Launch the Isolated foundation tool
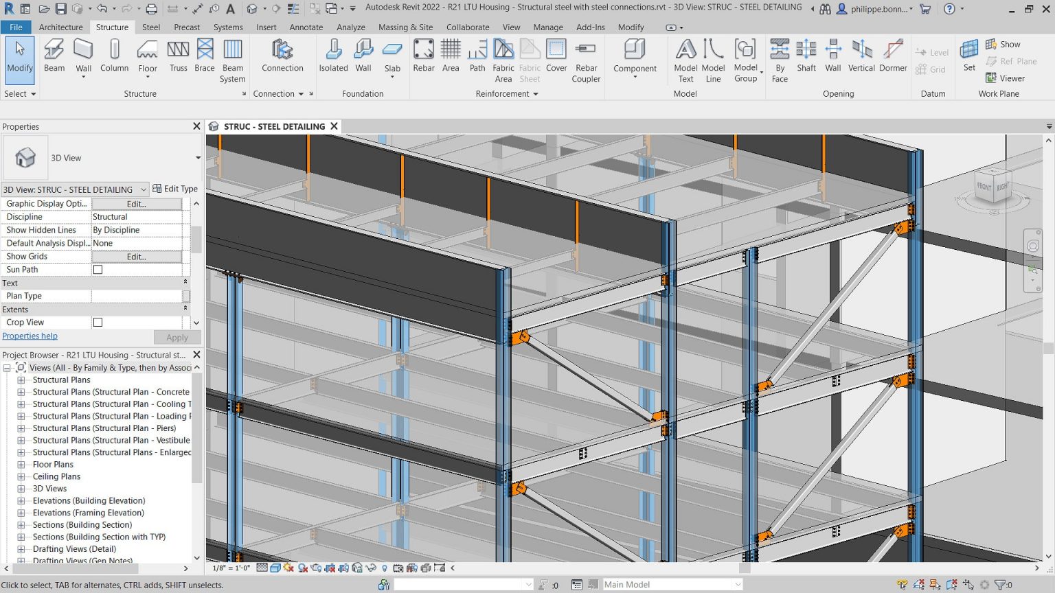This screenshot has width=1055, height=593. (x=333, y=55)
